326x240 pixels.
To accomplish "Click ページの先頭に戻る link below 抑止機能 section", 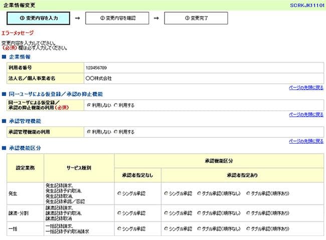I will click(306, 114).
